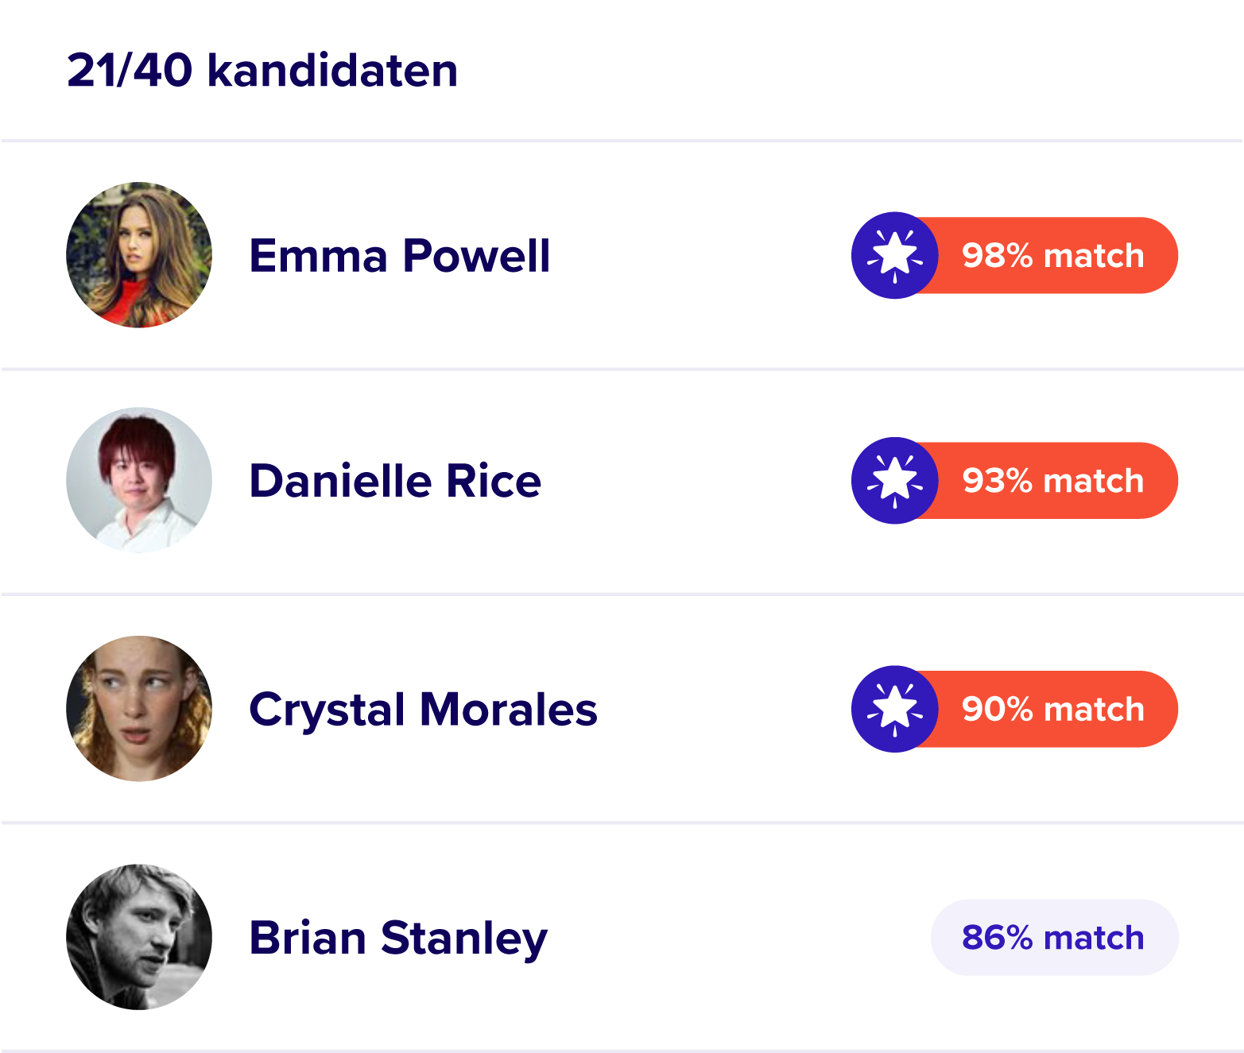This screenshot has height=1053, width=1244.
Task: Select the 93% match pill
Action: [x=1015, y=480]
